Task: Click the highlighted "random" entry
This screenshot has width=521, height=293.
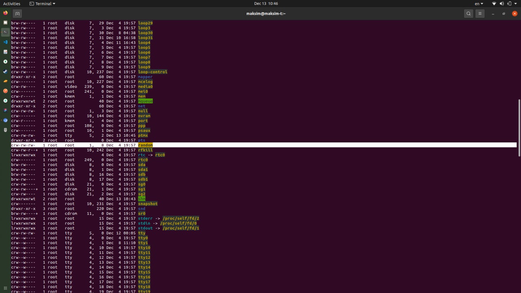Action: point(145,145)
